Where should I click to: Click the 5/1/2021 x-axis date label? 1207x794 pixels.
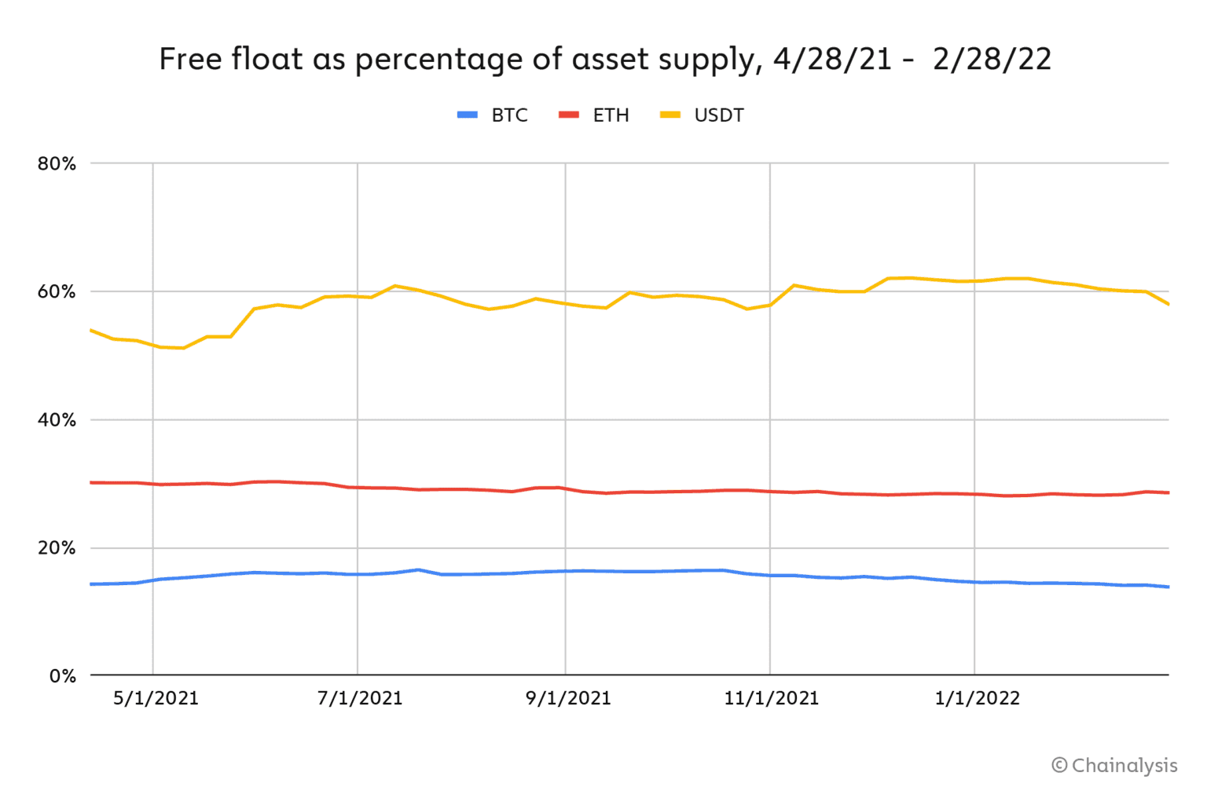coord(156,698)
